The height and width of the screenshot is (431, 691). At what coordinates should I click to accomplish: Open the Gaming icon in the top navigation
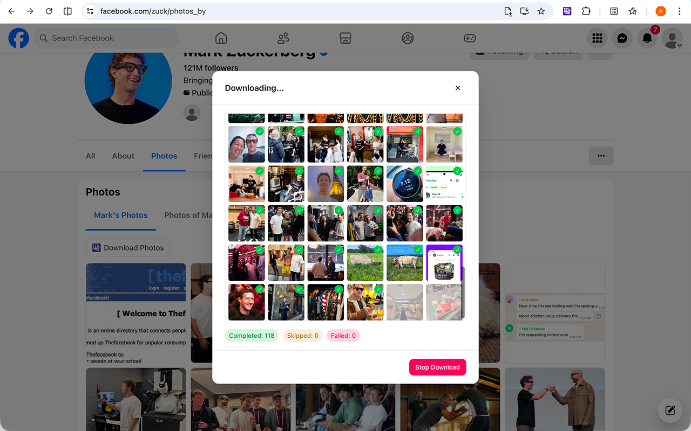[x=470, y=38]
